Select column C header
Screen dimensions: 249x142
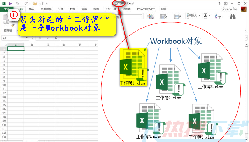(48, 45)
